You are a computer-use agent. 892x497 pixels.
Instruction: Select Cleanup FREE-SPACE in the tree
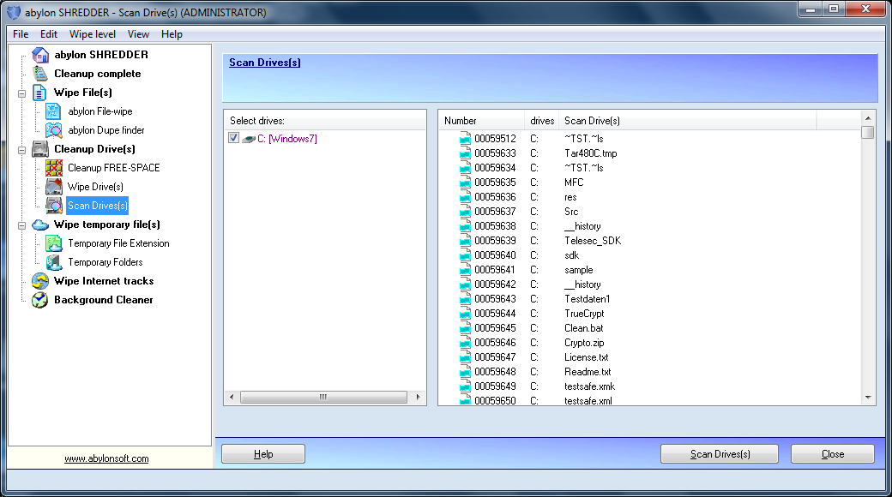pyautogui.click(x=114, y=168)
